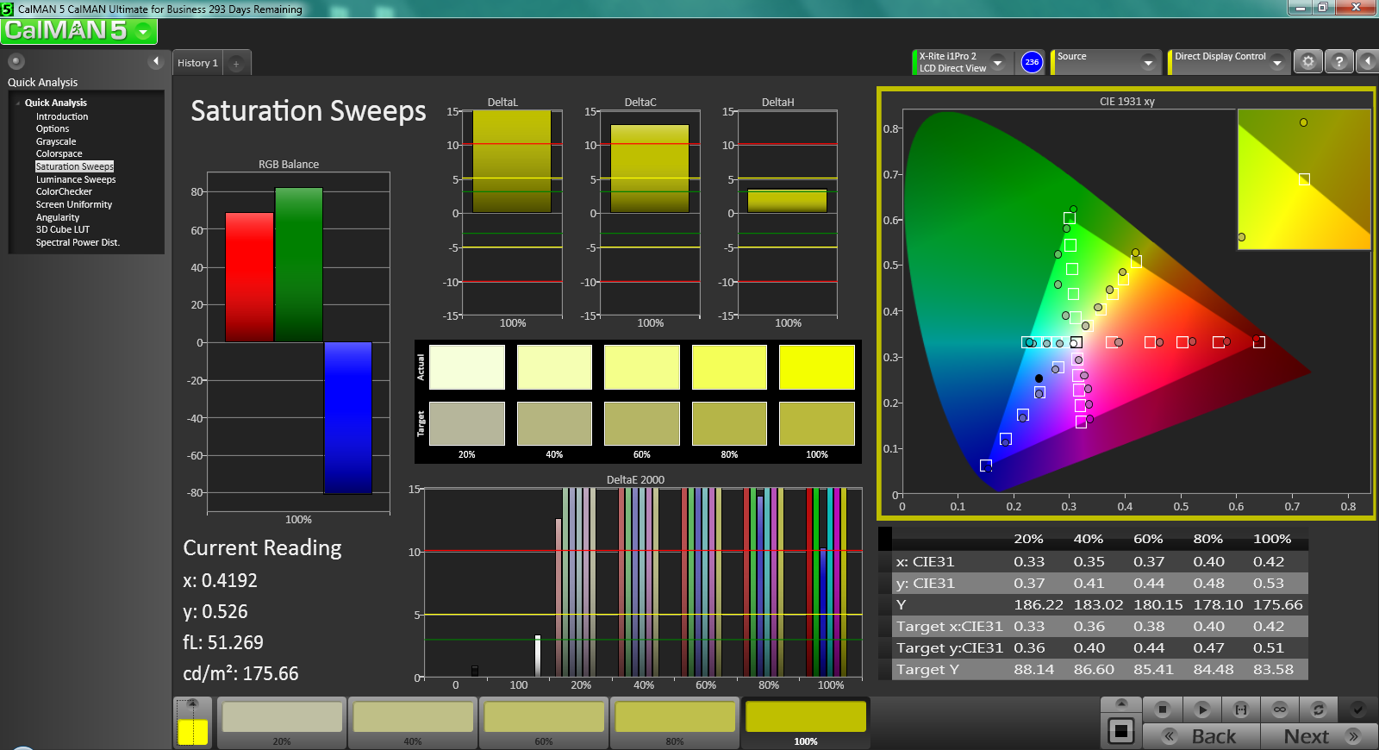
Task: Open help via question mark icon
Action: coord(1338,62)
